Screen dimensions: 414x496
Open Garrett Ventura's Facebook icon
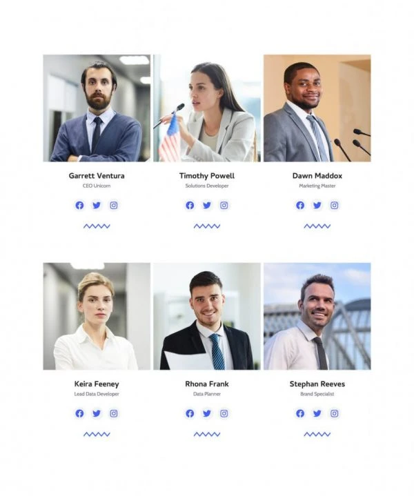(79, 206)
